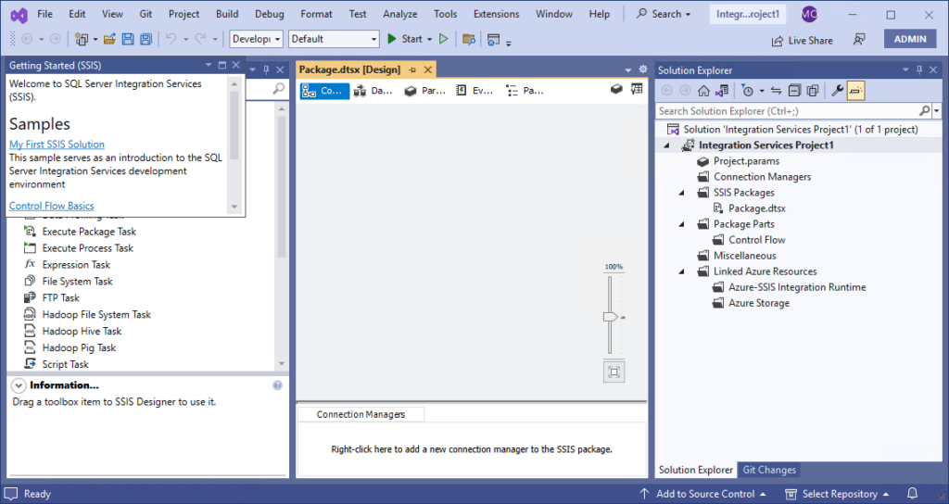This screenshot has width=949, height=504.
Task: Open the Start button dropdown arrow
Action: (x=430, y=39)
